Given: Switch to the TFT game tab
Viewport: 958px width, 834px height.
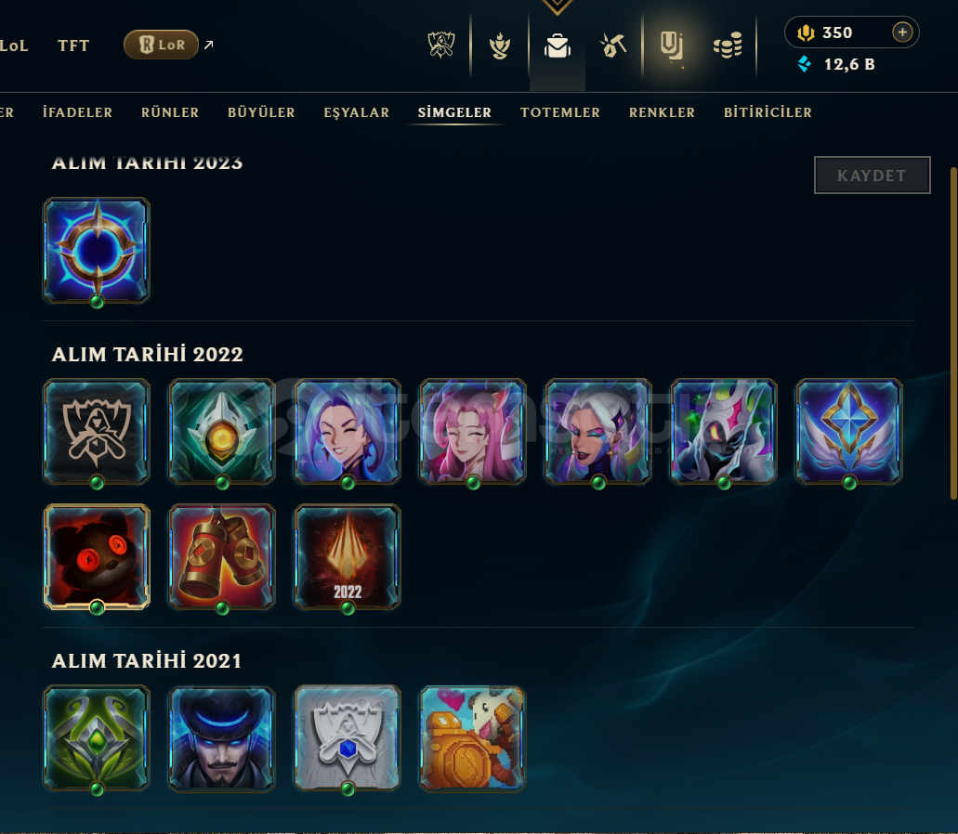Looking at the screenshot, I should (73, 46).
